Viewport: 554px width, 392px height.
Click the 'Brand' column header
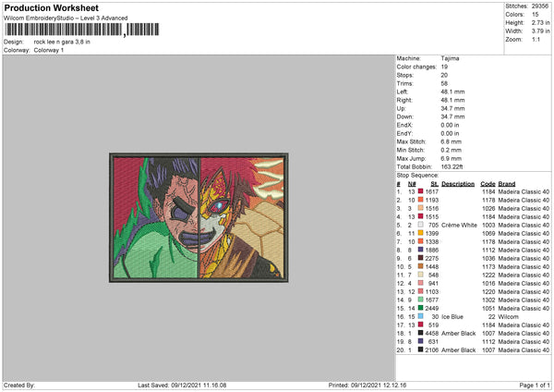[507, 184]
